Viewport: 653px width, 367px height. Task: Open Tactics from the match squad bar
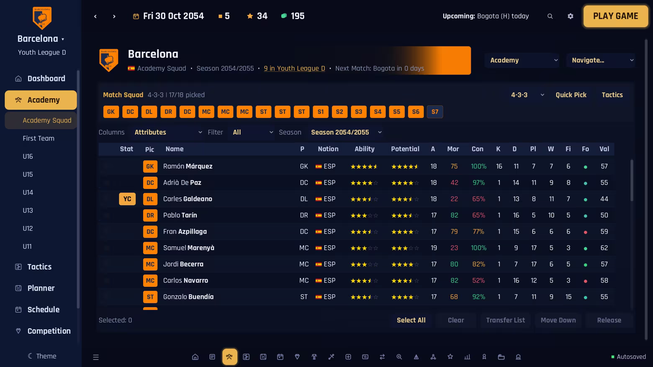612,95
